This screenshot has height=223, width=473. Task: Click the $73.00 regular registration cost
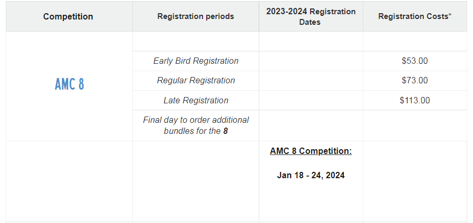(415, 81)
